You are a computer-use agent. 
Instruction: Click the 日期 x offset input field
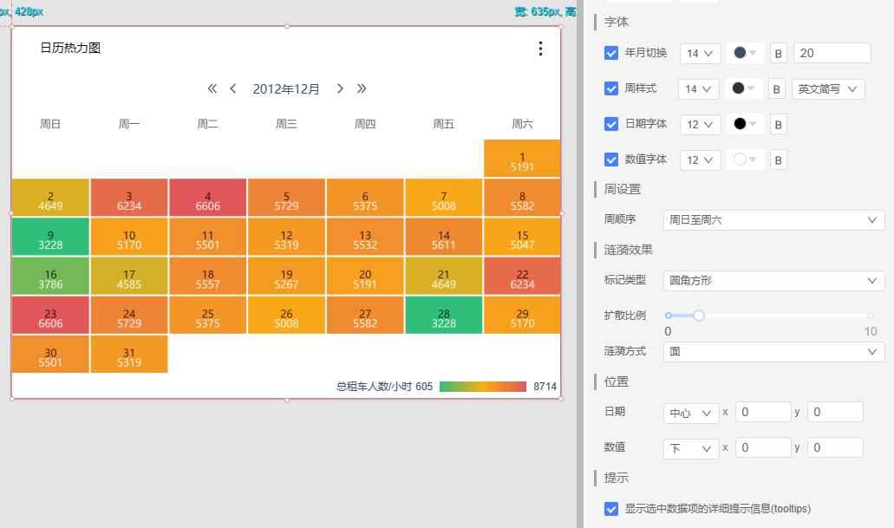click(762, 413)
